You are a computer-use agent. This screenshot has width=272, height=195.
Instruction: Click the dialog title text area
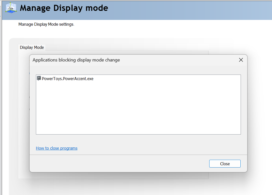click(76, 60)
